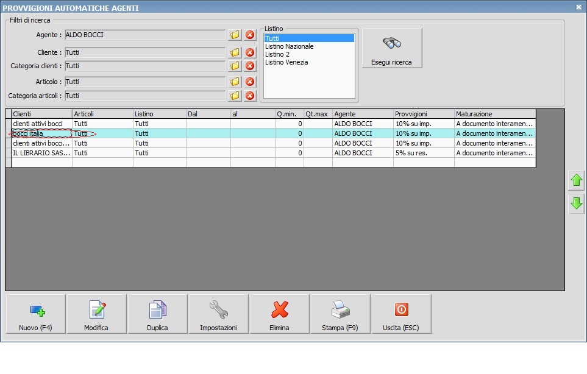This screenshot has width=587, height=374.
Task: Open folder picker for Categoria clienti
Action: (x=235, y=66)
